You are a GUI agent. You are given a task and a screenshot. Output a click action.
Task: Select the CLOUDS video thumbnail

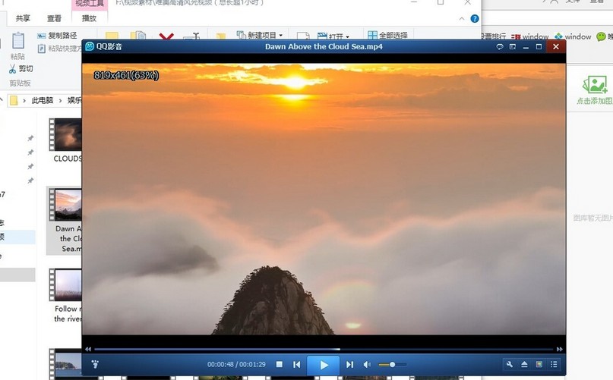tap(67, 135)
